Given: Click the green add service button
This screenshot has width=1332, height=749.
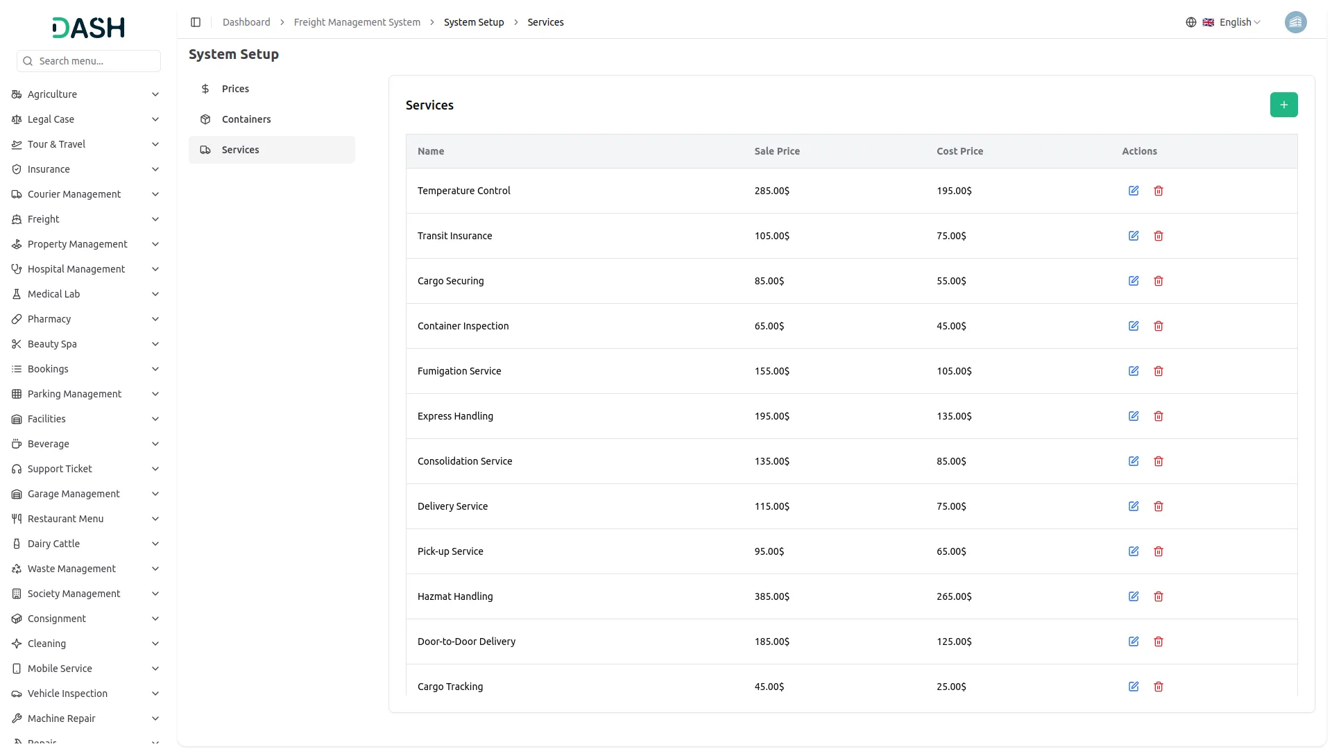Looking at the screenshot, I should click(1283, 105).
